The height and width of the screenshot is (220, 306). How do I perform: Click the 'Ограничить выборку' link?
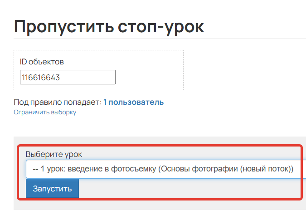(x=45, y=112)
